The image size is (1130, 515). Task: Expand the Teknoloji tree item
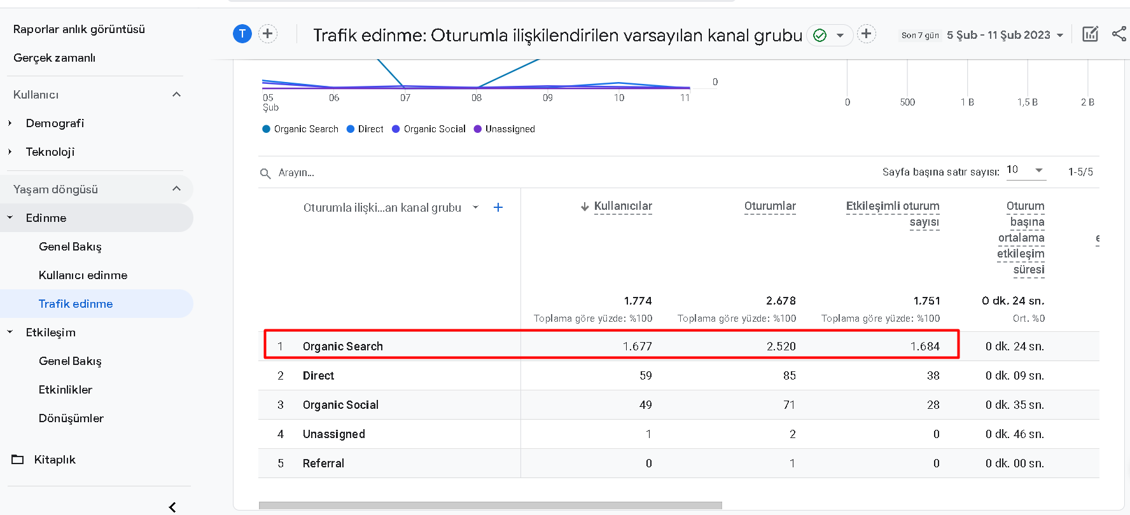click(x=10, y=152)
